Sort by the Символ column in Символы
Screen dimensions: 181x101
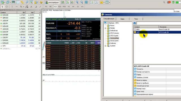[146, 27]
